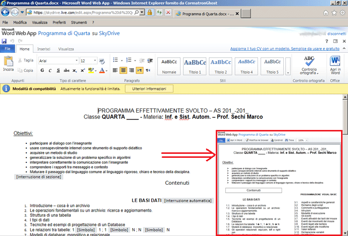The height and width of the screenshot is (236, 348).
Task: Open the Aggiorna il tuo CV link
Action: click(x=285, y=49)
